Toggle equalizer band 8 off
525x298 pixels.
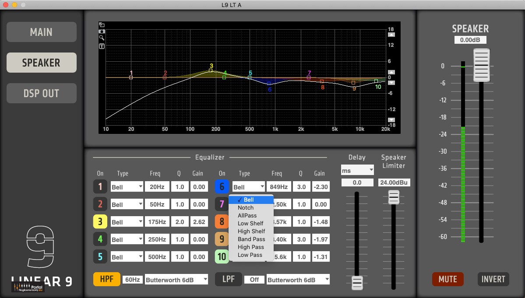coord(222,222)
